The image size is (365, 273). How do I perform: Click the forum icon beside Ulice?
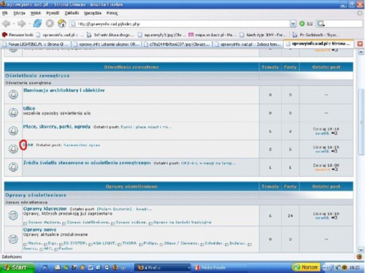13,112
